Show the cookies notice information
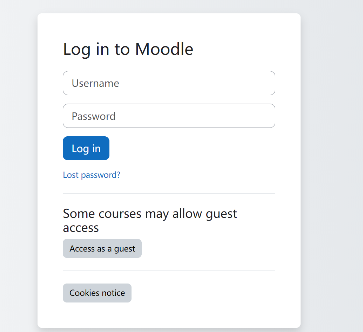The width and height of the screenshot is (363, 332). [x=97, y=293]
